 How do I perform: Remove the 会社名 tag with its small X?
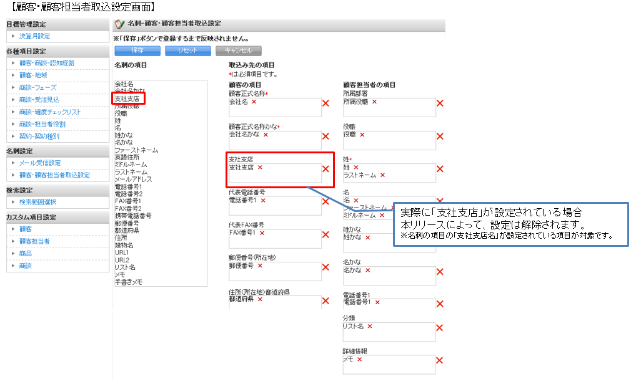(253, 102)
